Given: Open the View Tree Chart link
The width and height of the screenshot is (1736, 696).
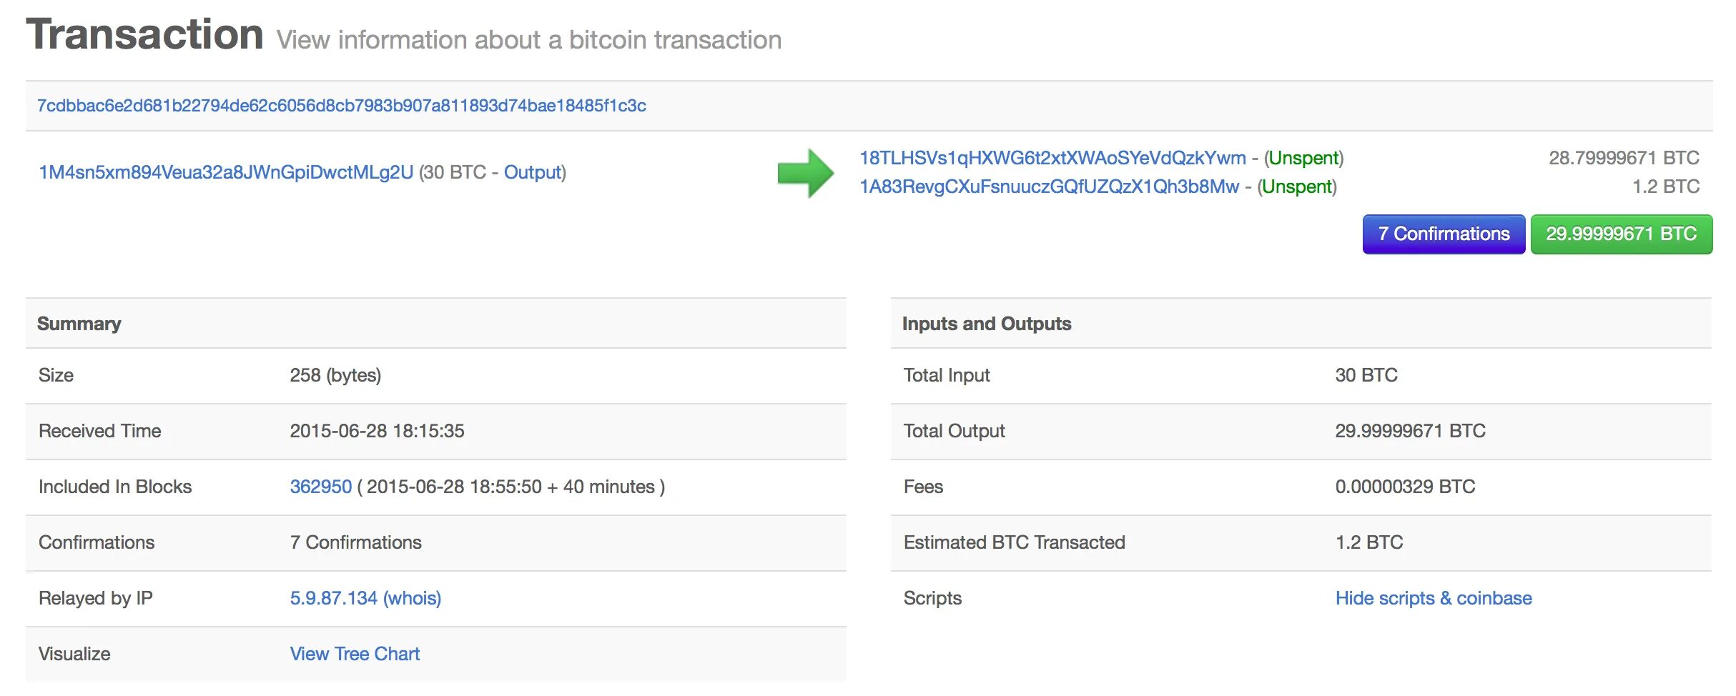Looking at the screenshot, I should (354, 654).
